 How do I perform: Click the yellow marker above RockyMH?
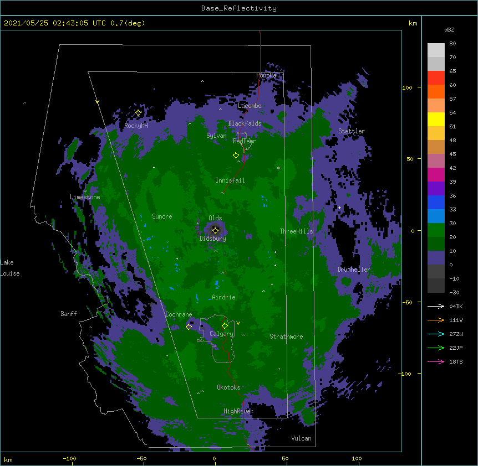[138, 113]
